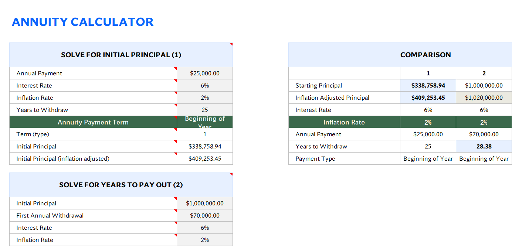Select the Years to Withdraw label in Comparison
This screenshot has width=512, height=246.
pos(344,146)
